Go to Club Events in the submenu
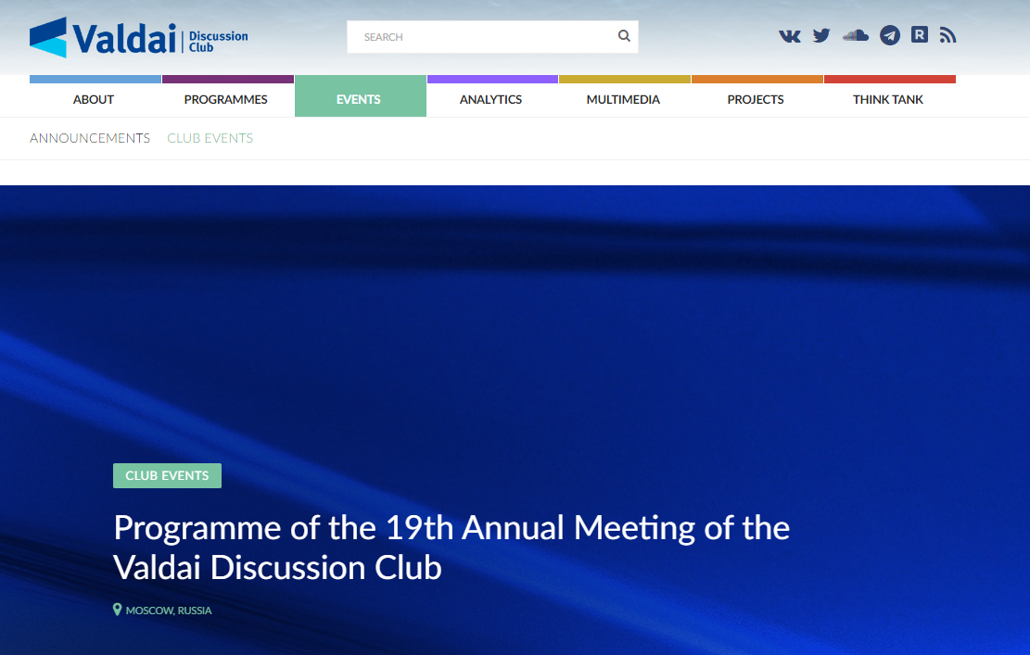Screen dimensions: 1030x655 pyautogui.click(x=210, y=138)
